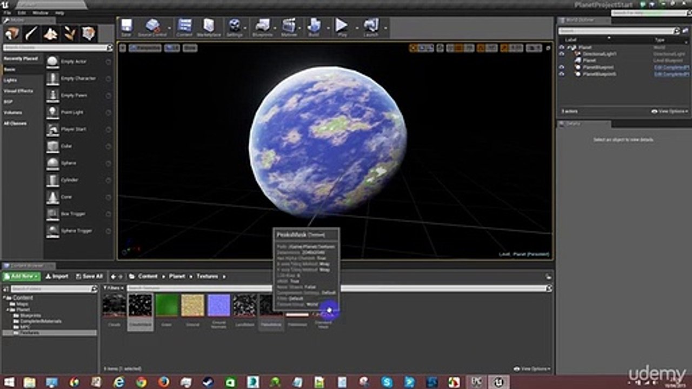Open the Windows Start button

coord(8,383)
